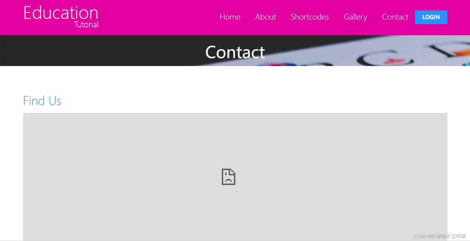Click the blue-pink shape in banner bottom
This screenshot has width=470, height=241.
[x=276, y=64]
